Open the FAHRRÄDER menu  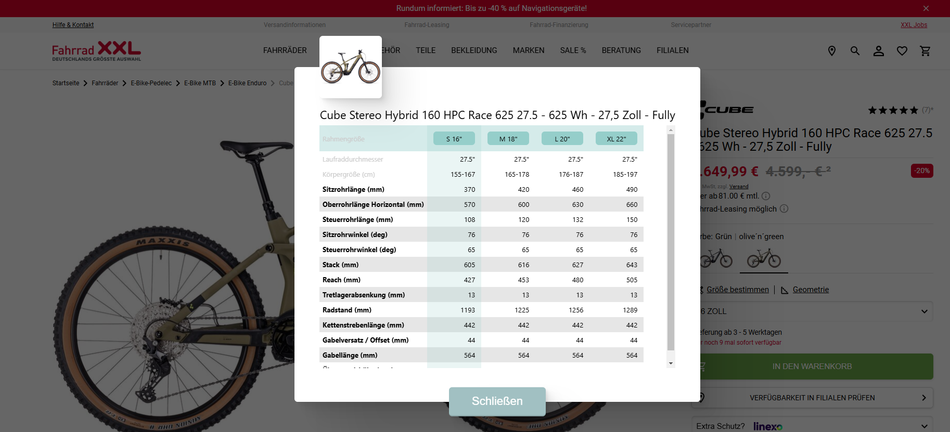coord(285,50)
